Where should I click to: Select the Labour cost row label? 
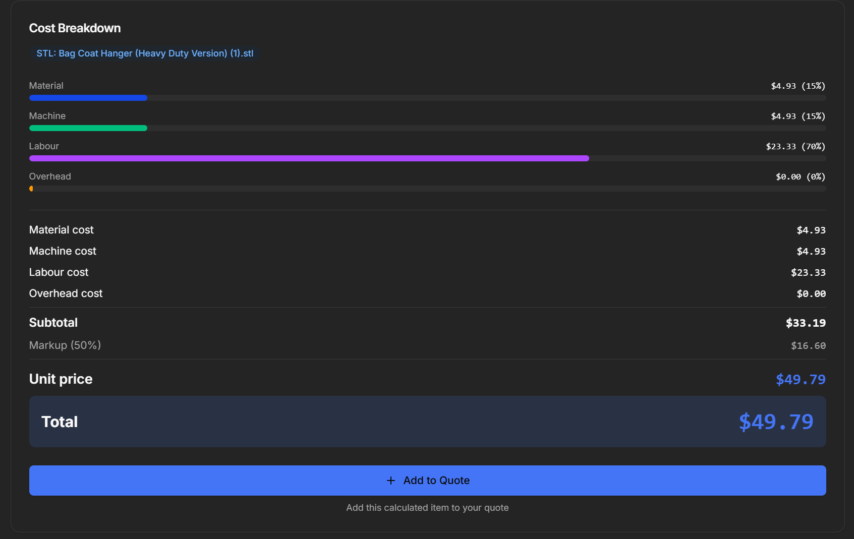(59, 272)
